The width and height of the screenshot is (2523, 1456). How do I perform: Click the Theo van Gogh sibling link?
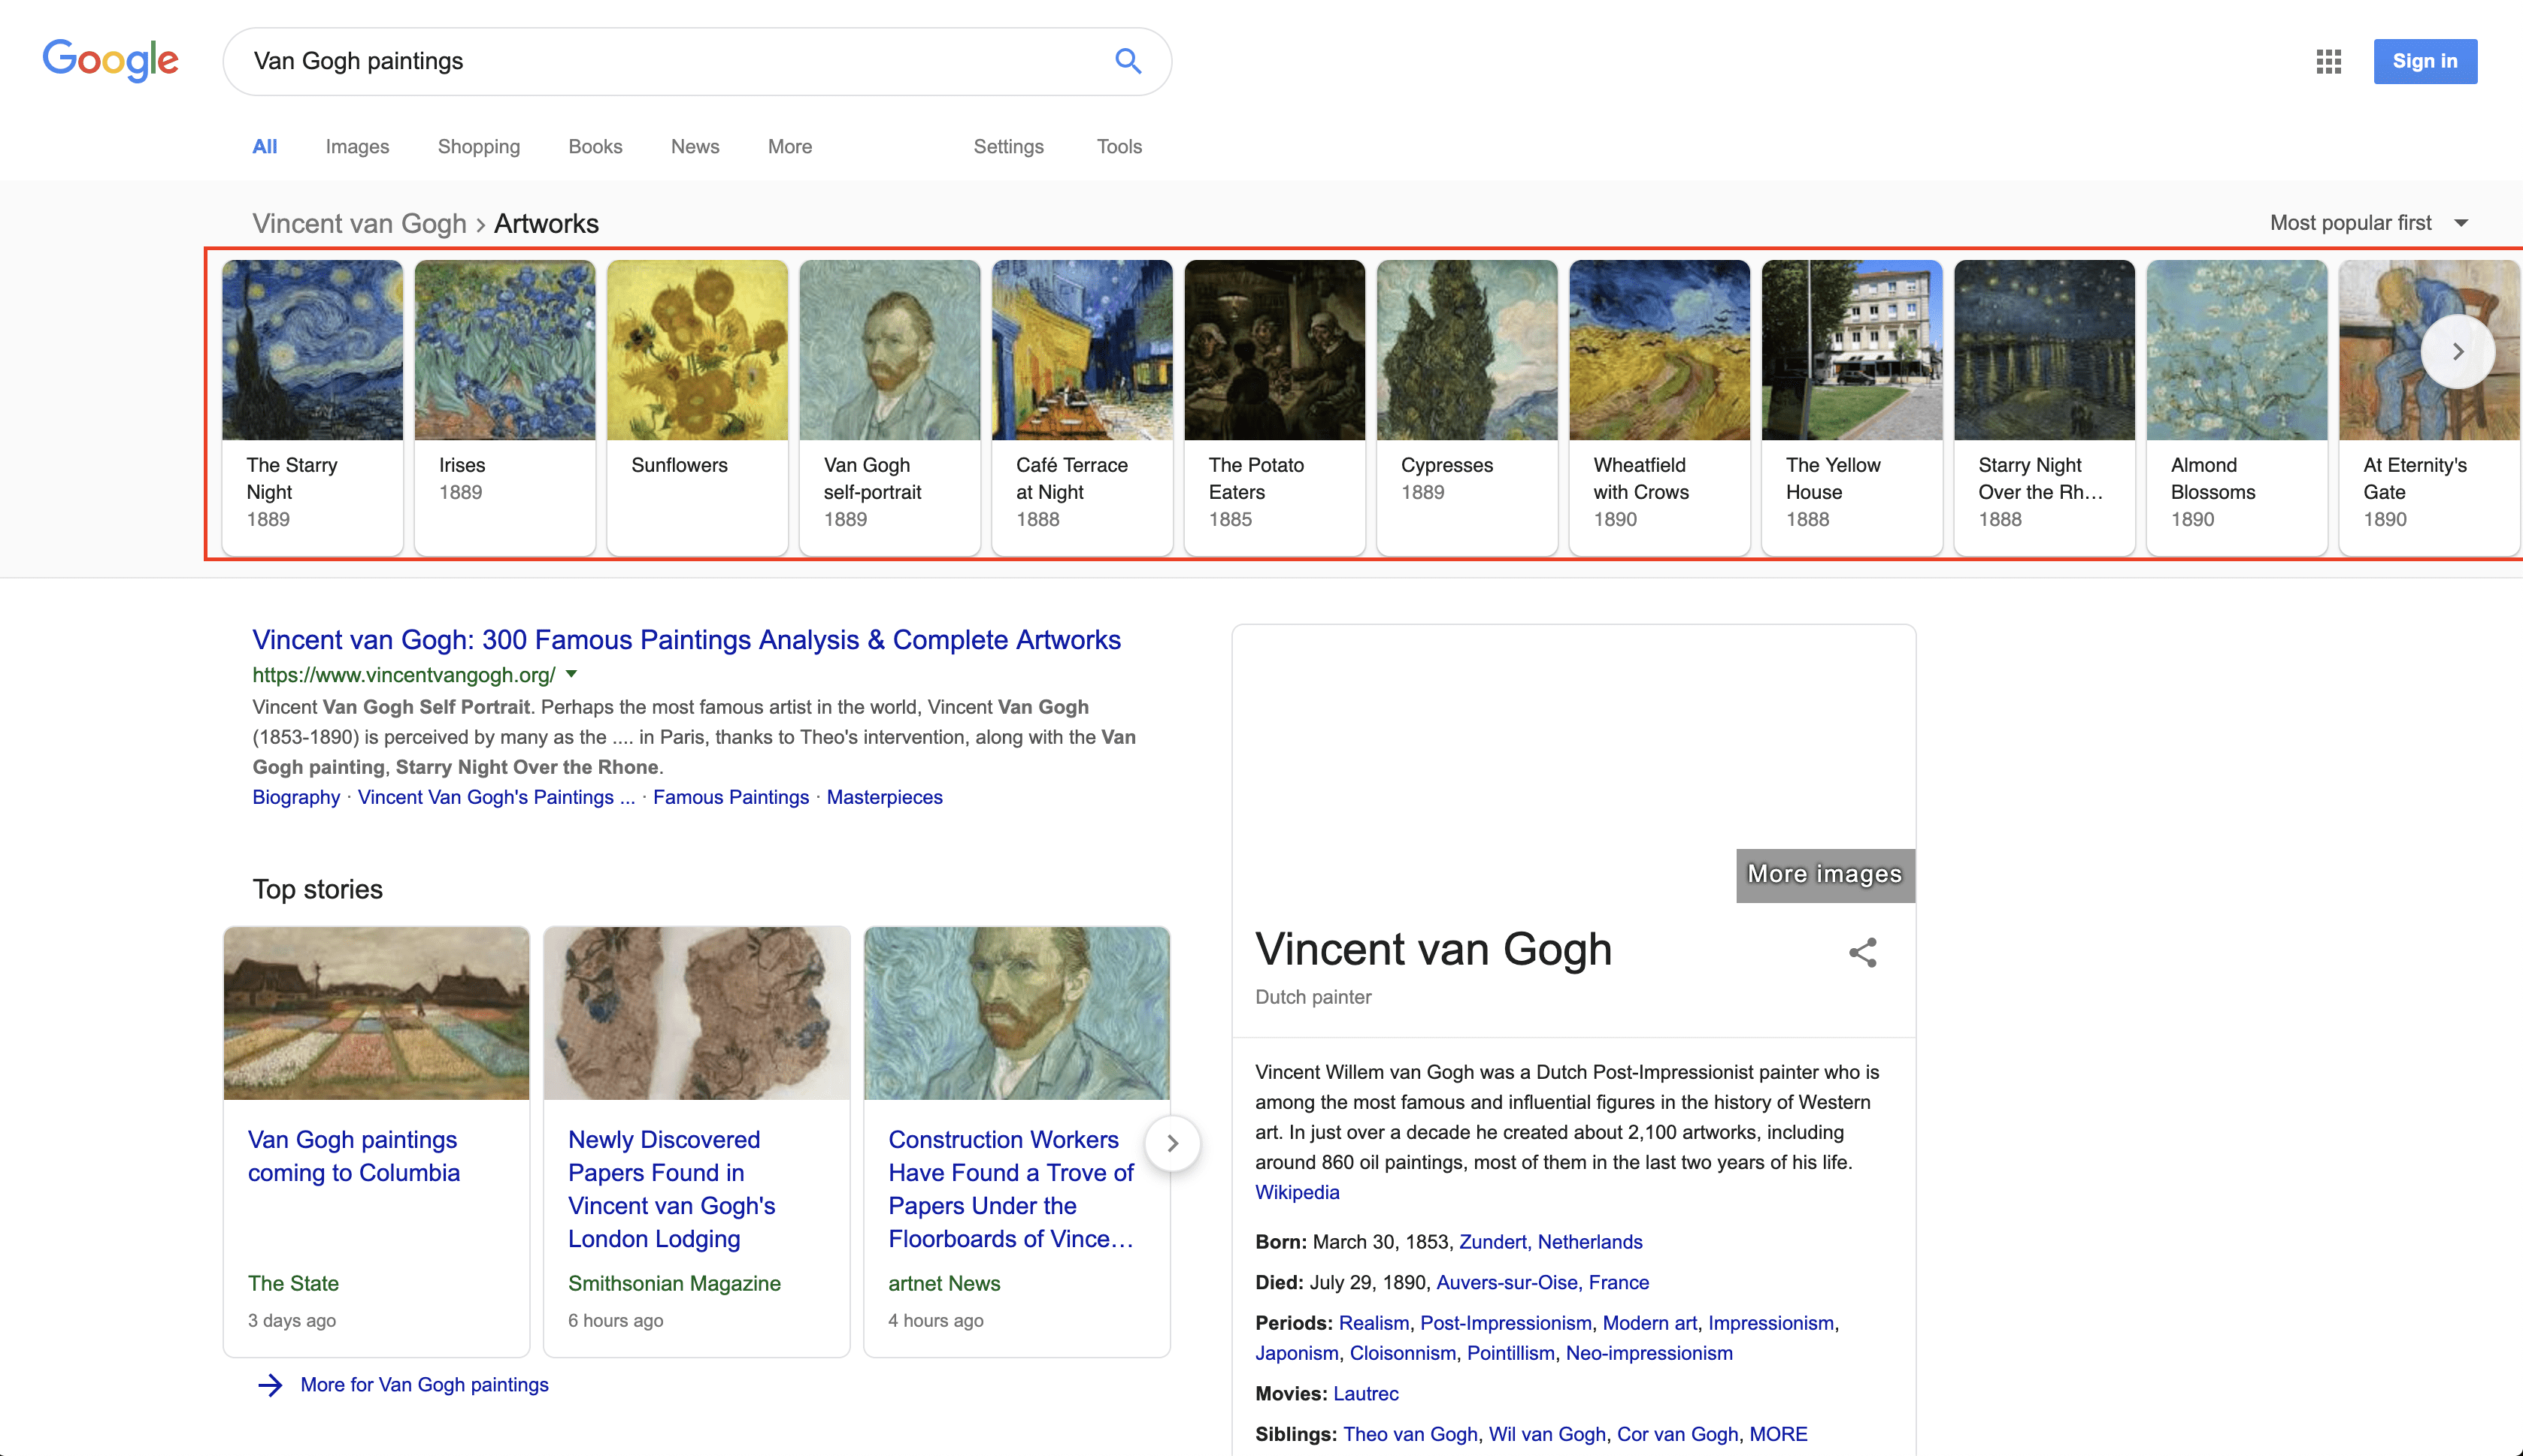[1410, 1434]
